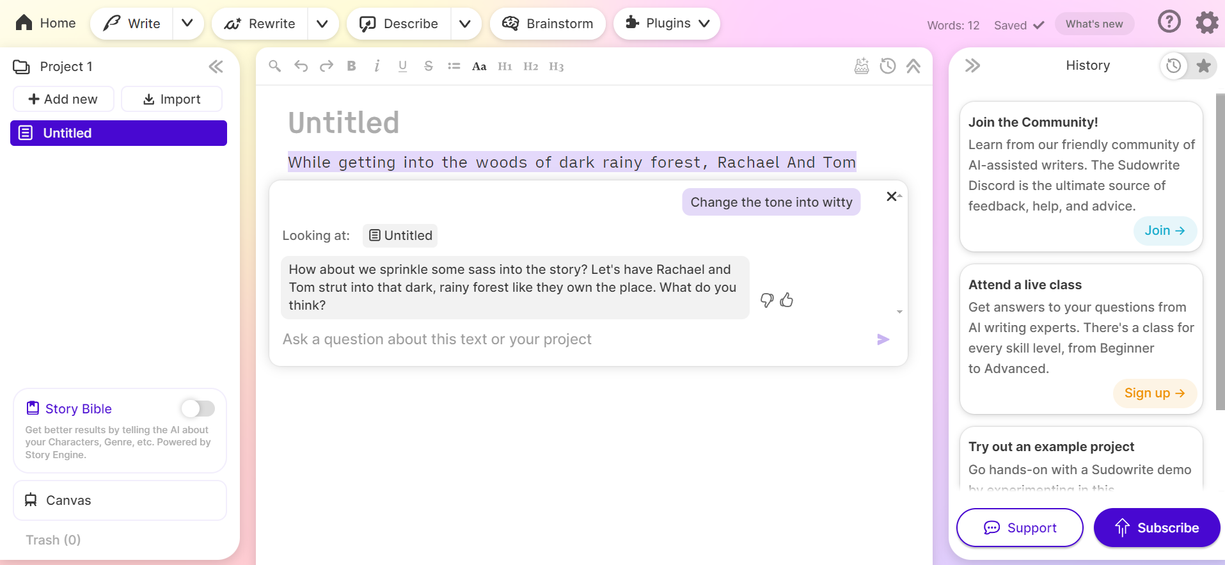Screen dimensions: 1225x565
Task: Click the Subscribe button
Action: [x=1157, y=528]
